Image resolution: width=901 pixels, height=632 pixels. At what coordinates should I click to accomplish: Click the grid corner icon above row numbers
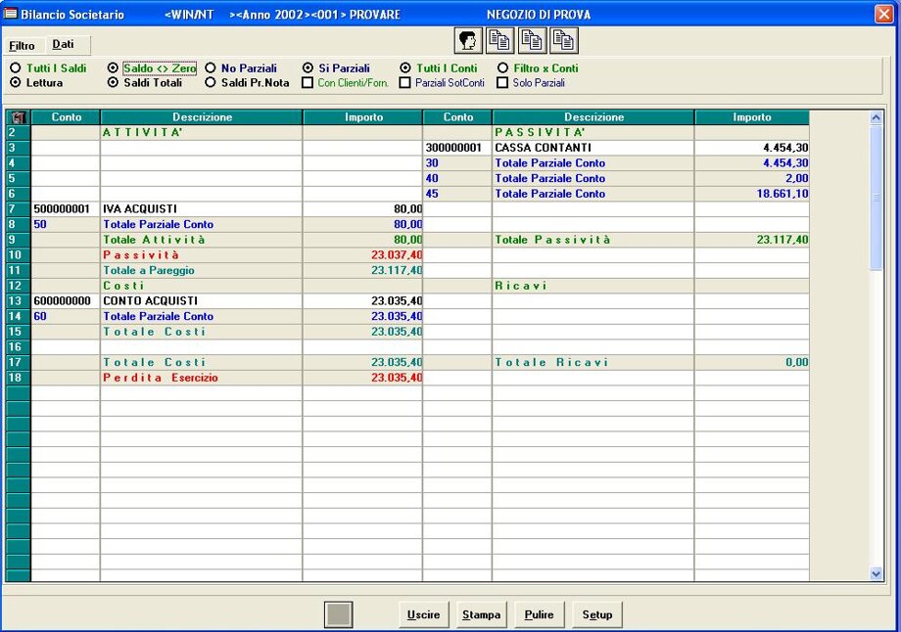pyautogui.click(x=18, y=117)
